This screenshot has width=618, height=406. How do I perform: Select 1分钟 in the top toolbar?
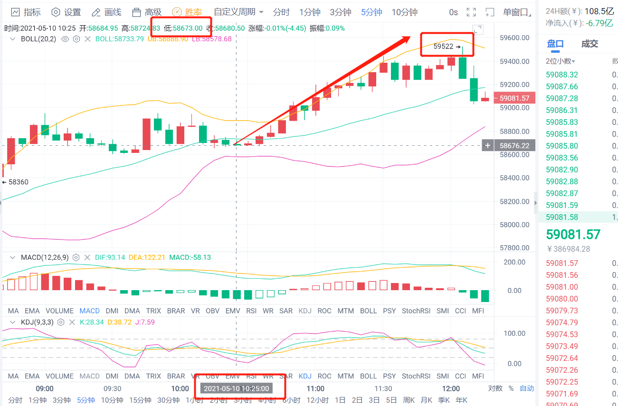tap(310, 12)
